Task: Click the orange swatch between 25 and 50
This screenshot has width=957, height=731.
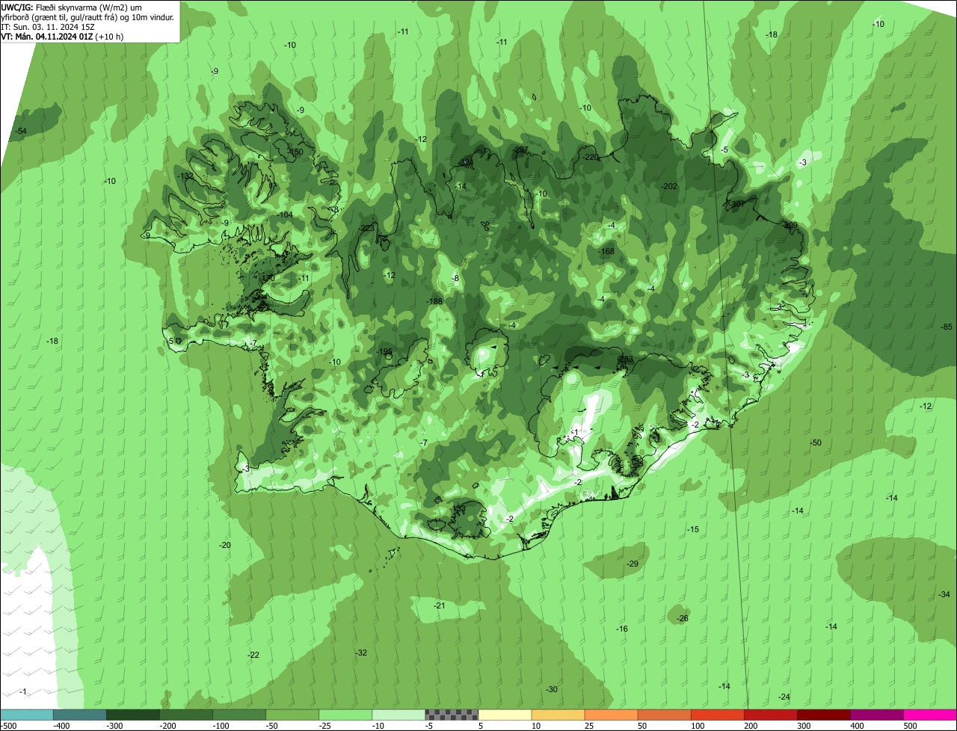Action: coord(611,715)
